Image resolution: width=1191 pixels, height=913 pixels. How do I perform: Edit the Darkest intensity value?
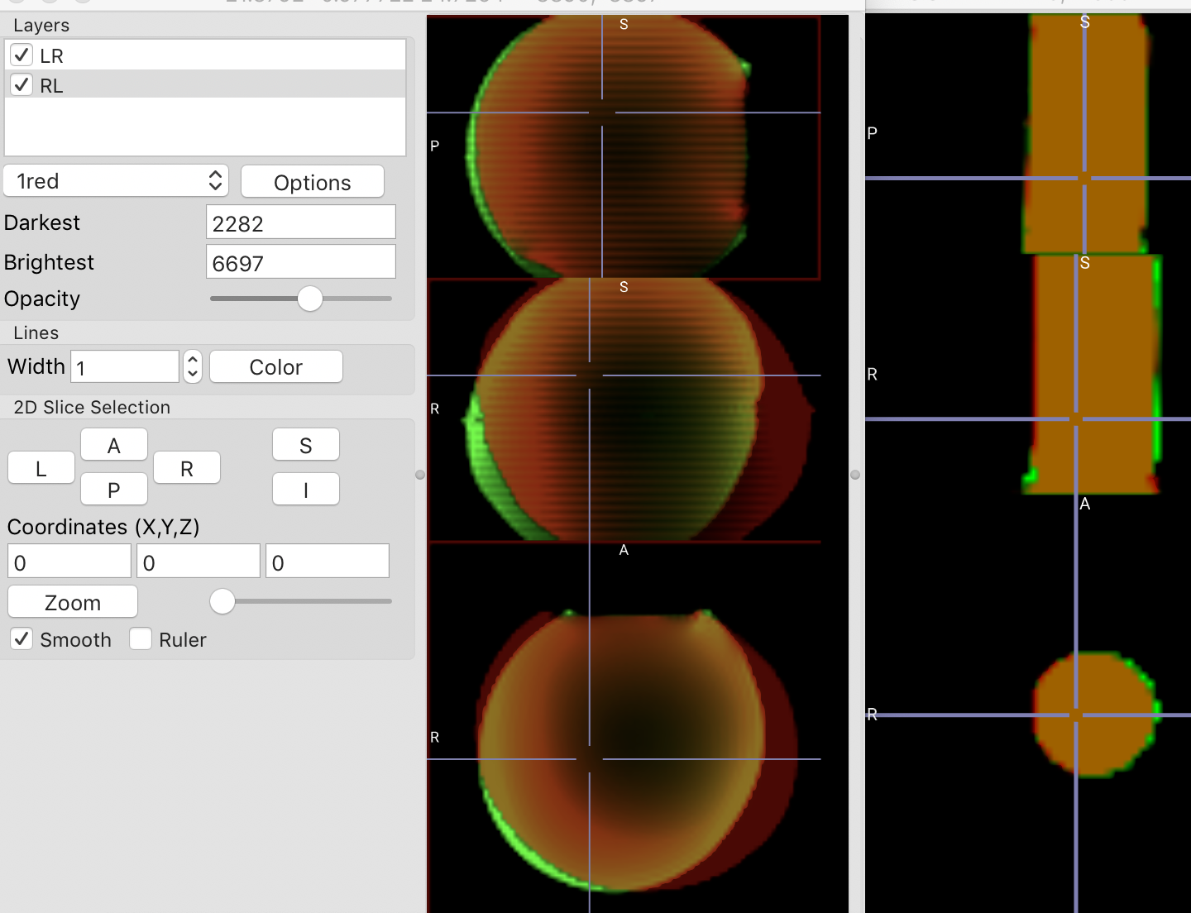300,222
